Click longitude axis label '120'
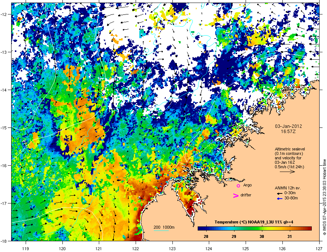Image resolution: width=327 pixels, height=252 pixels. tap(62, 248)
